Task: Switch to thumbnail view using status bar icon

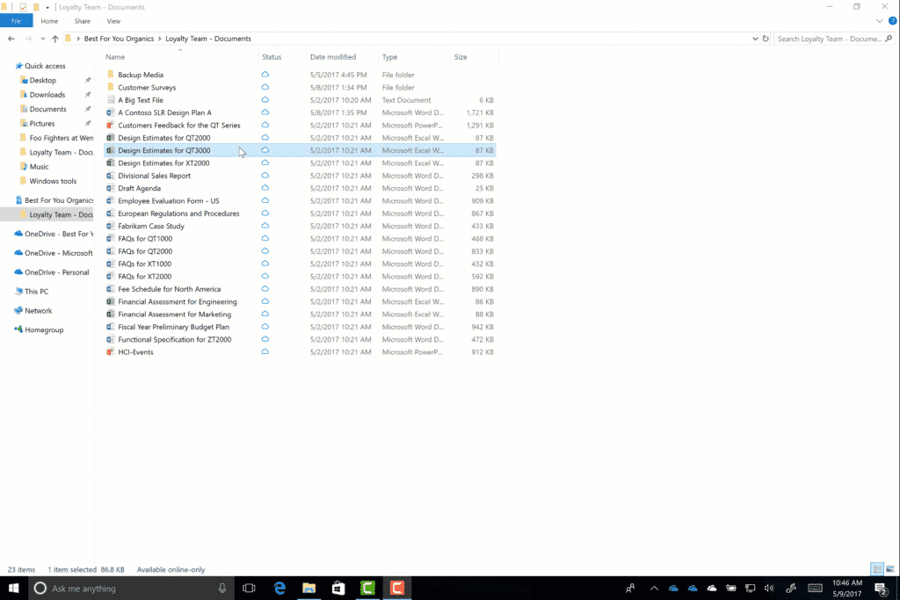Action: [x=891, y=569]
